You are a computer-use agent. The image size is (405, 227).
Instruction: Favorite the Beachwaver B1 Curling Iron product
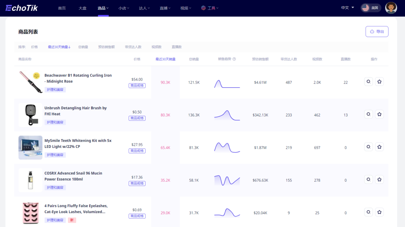(x=379, y=82)
